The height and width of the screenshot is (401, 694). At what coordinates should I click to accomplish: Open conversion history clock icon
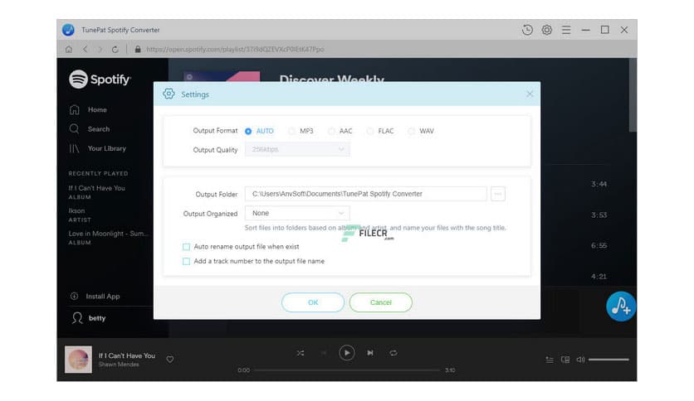(x=527, y=30)
